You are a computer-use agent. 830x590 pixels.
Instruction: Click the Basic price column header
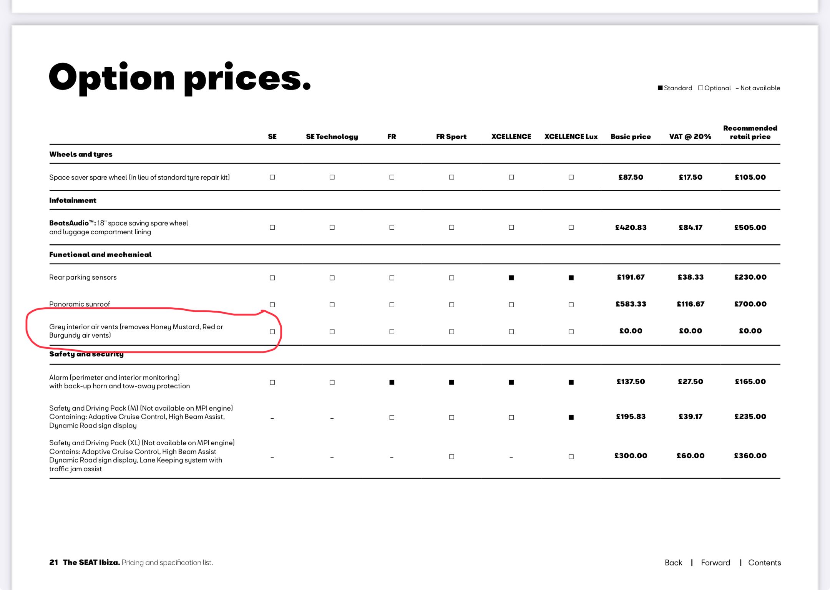(x=631, y=136)
